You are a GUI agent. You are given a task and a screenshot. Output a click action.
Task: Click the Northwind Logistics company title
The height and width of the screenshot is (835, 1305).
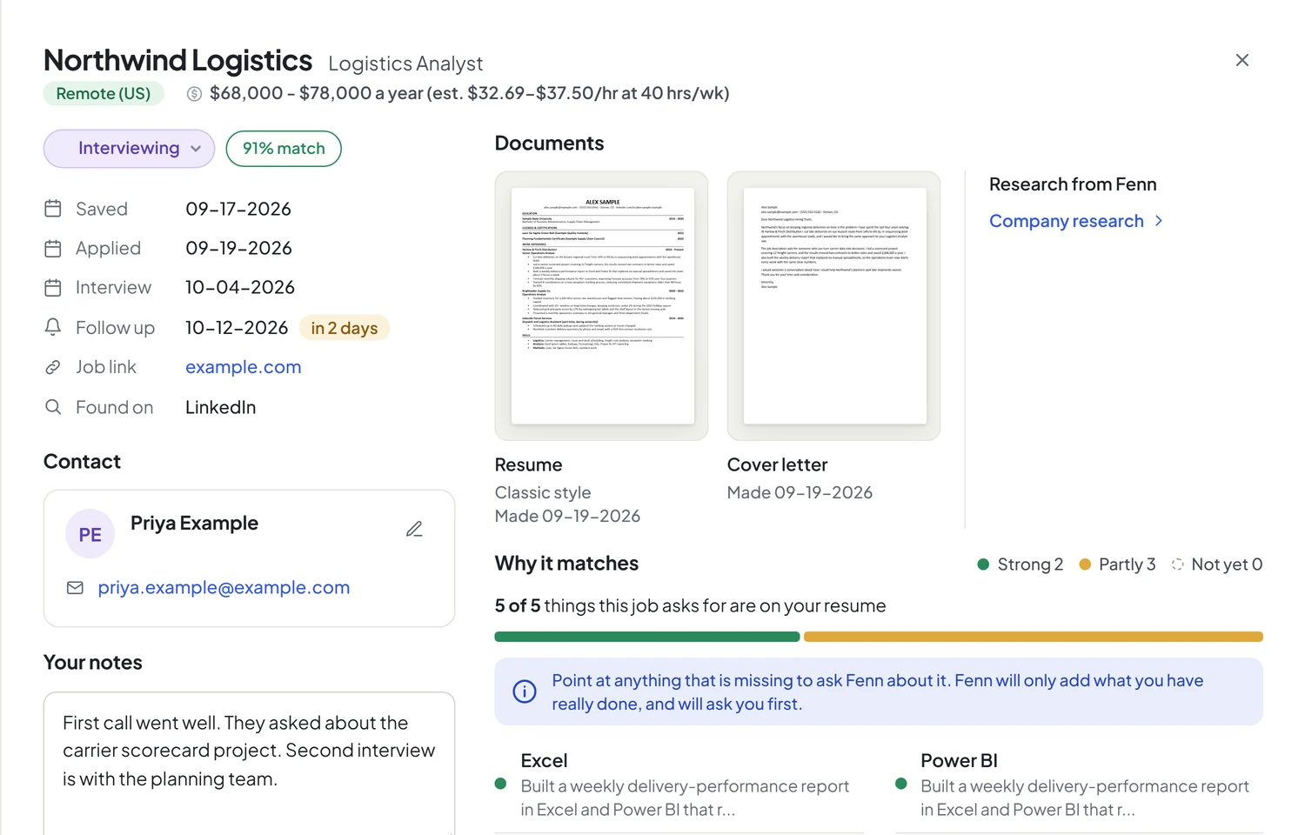pyautogui.click(x=178, y=60)
